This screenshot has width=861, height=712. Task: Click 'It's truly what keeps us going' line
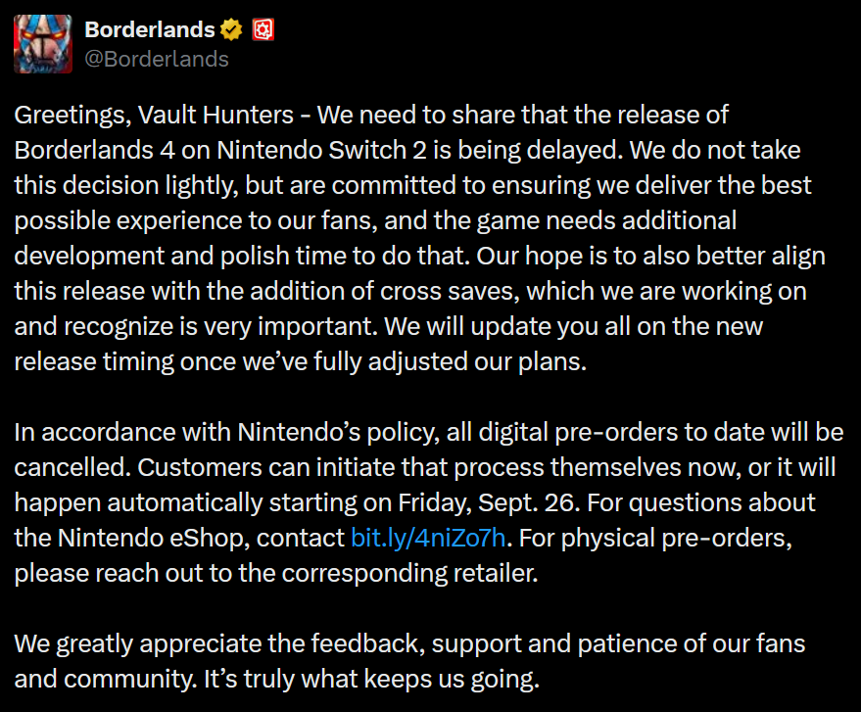click(x=372, y=679)
